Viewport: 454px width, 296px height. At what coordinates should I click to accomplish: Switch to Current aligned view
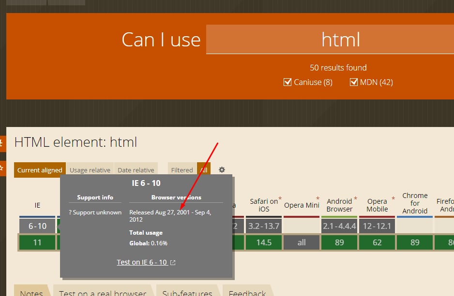pyautogui.click(x=40, y=170)
